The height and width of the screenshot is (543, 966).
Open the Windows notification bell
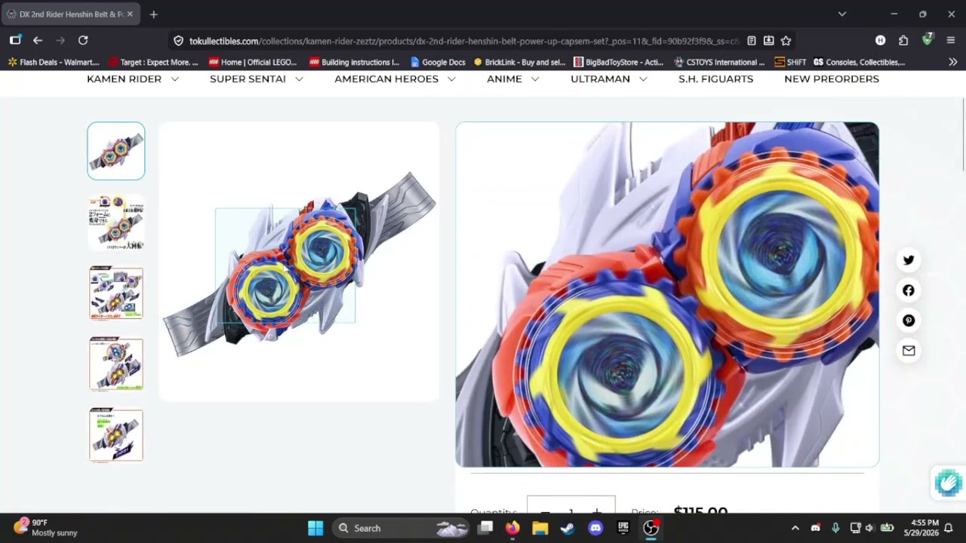949,528
